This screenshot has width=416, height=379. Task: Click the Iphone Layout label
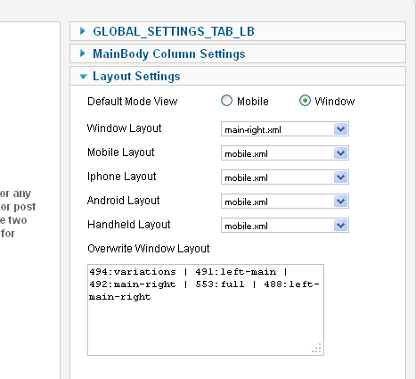click(x=122, y=177)
